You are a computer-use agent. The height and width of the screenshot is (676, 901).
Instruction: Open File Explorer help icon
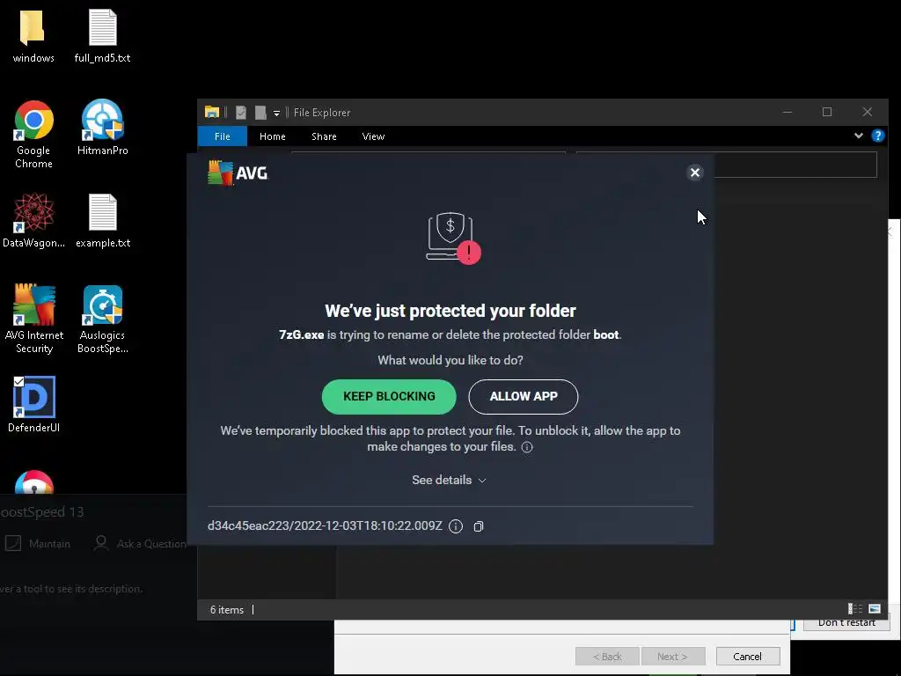pyautogui.click(x=877, y=136)
